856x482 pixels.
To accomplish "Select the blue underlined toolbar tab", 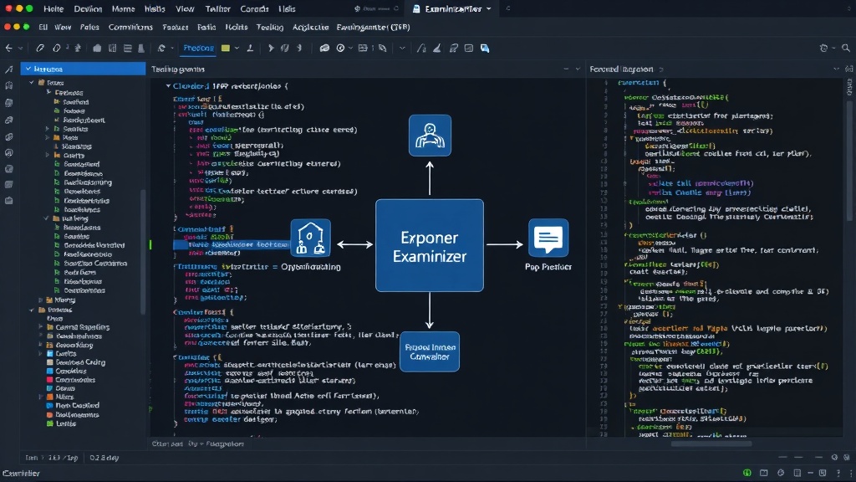I will [x=198, y=48].
